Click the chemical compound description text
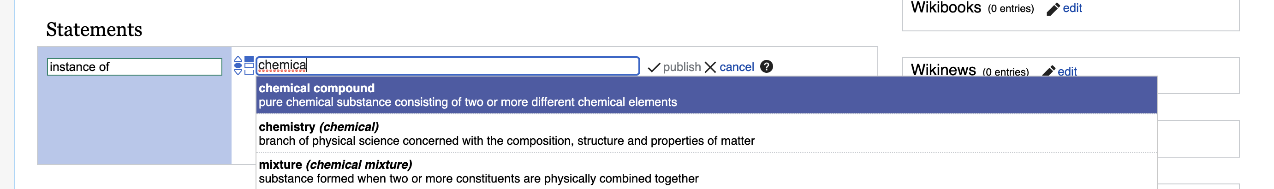 click(467, 102)
